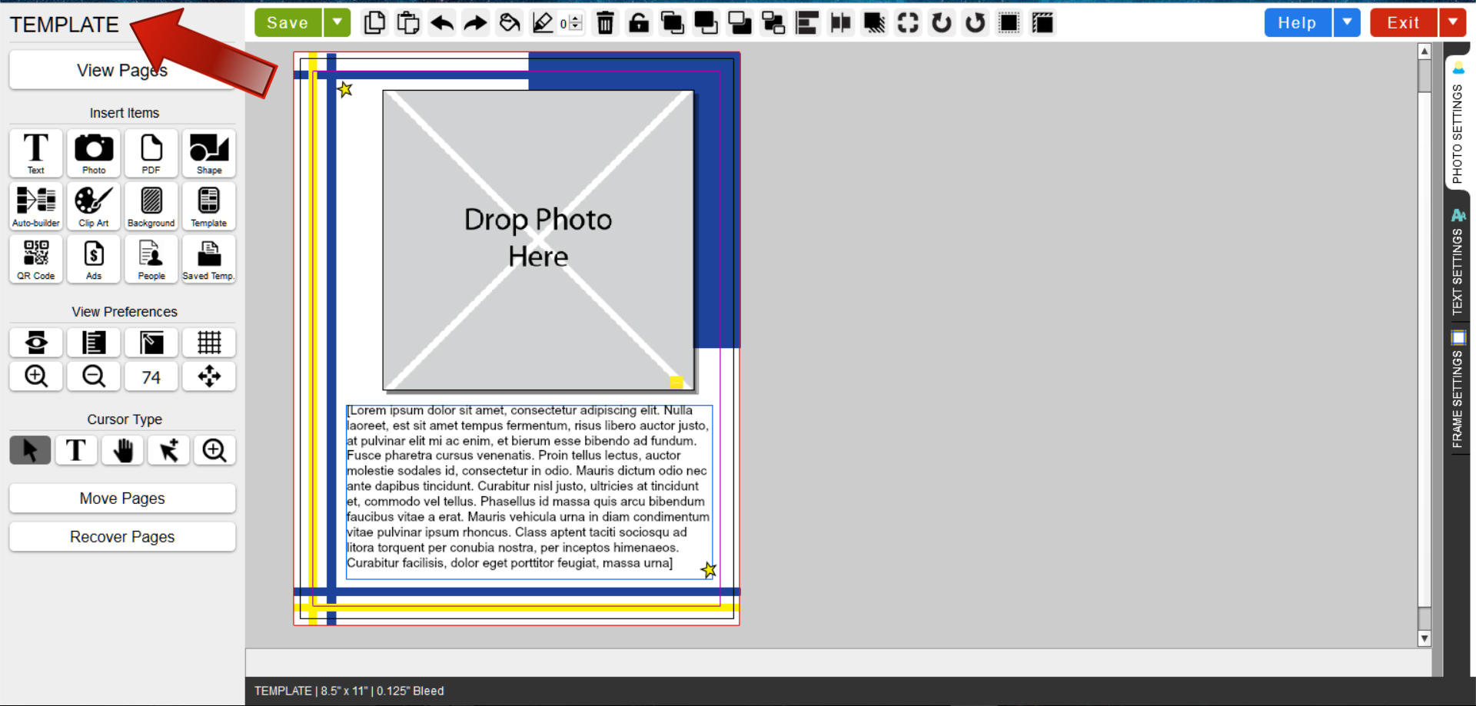The height and width of the screenshot is (706, 1476).
Task: Toggle the grid display in View Preferences
Action: (x=209, y=343)
